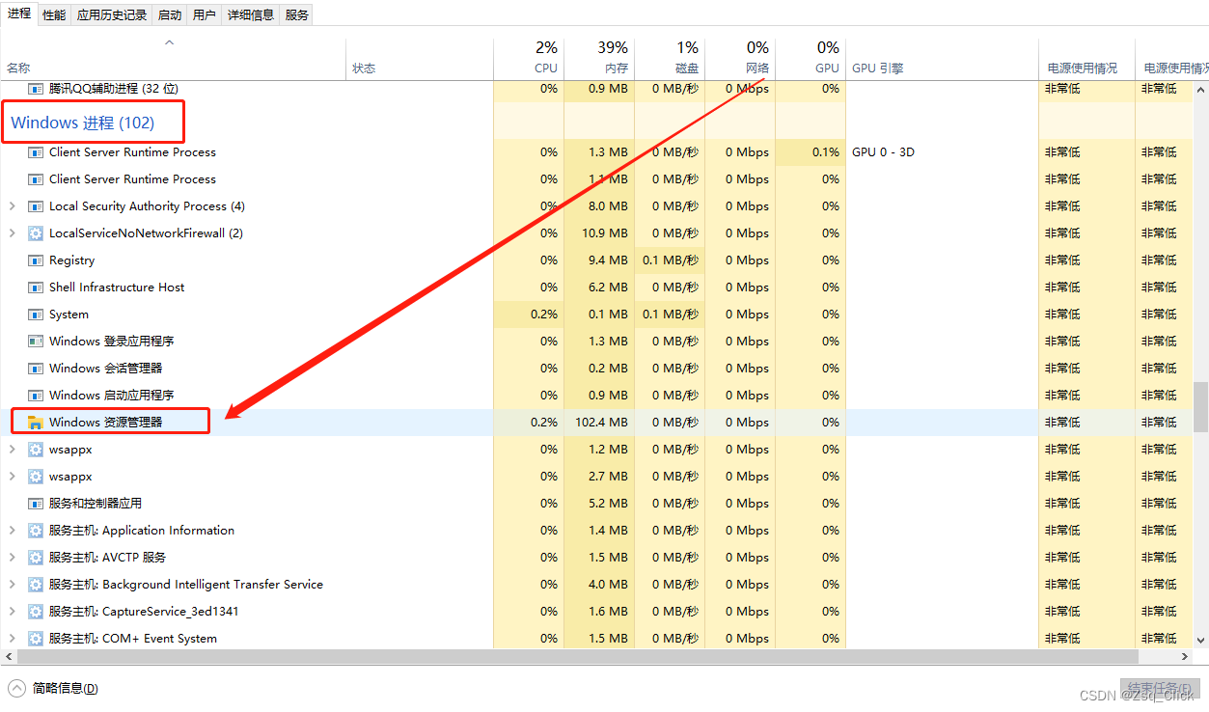Image resolution: width=1209 pixels, height=712 pixels.
Task: Expand 服务主机: Application Information
Action: click(x=12, y=531)
